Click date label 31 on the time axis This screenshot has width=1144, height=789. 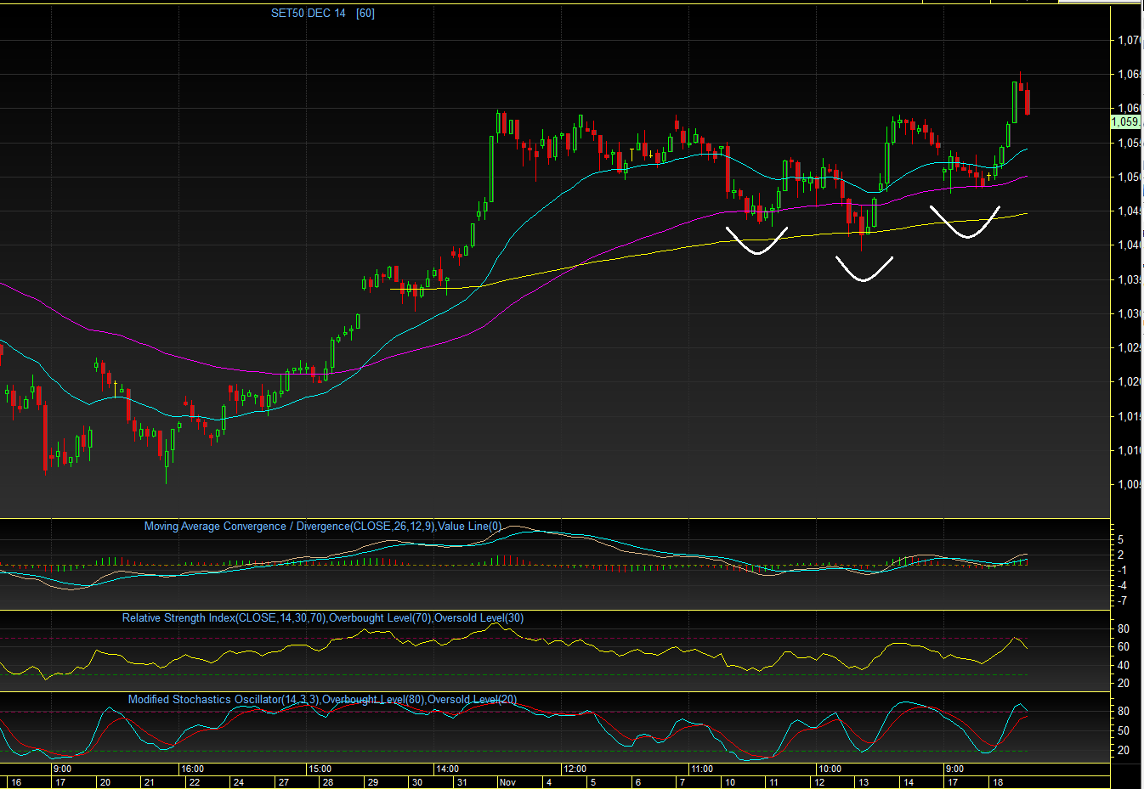point(462,782)
